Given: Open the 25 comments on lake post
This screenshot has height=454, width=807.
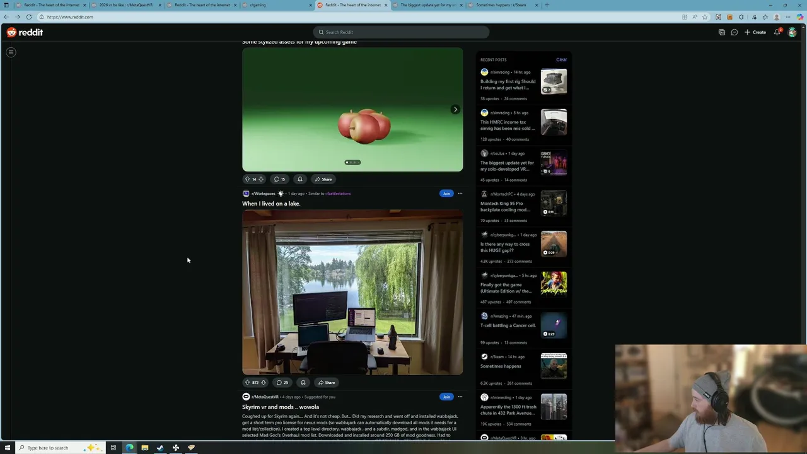Looking at the screenshot, I should click(x=282, y=383).
